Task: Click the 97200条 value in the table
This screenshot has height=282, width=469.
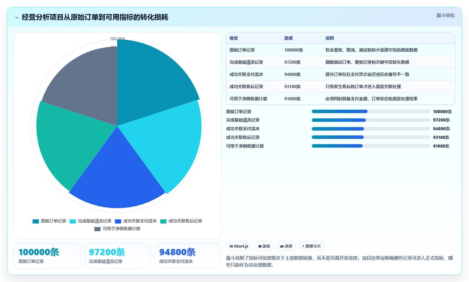Action: coord(293,62)
